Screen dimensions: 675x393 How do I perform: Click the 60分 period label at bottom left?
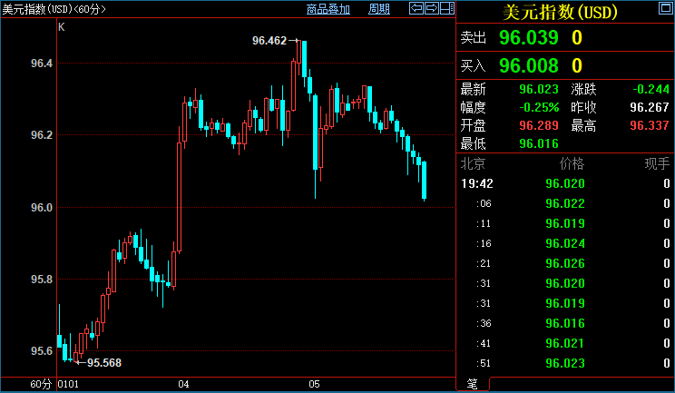click(41, 385)
